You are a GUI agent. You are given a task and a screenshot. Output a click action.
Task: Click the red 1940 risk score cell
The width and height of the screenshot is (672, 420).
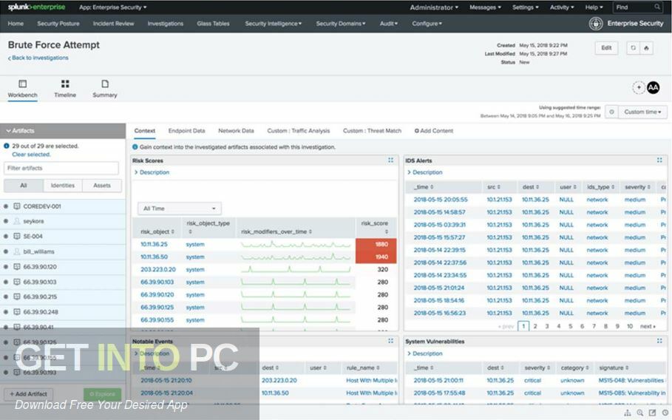376,257
